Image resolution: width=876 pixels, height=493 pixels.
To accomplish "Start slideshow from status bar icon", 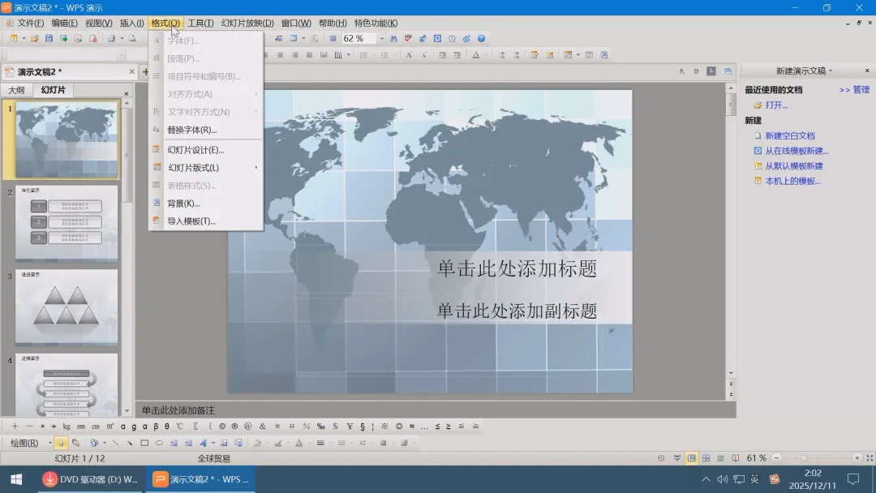I will (735, 458).
